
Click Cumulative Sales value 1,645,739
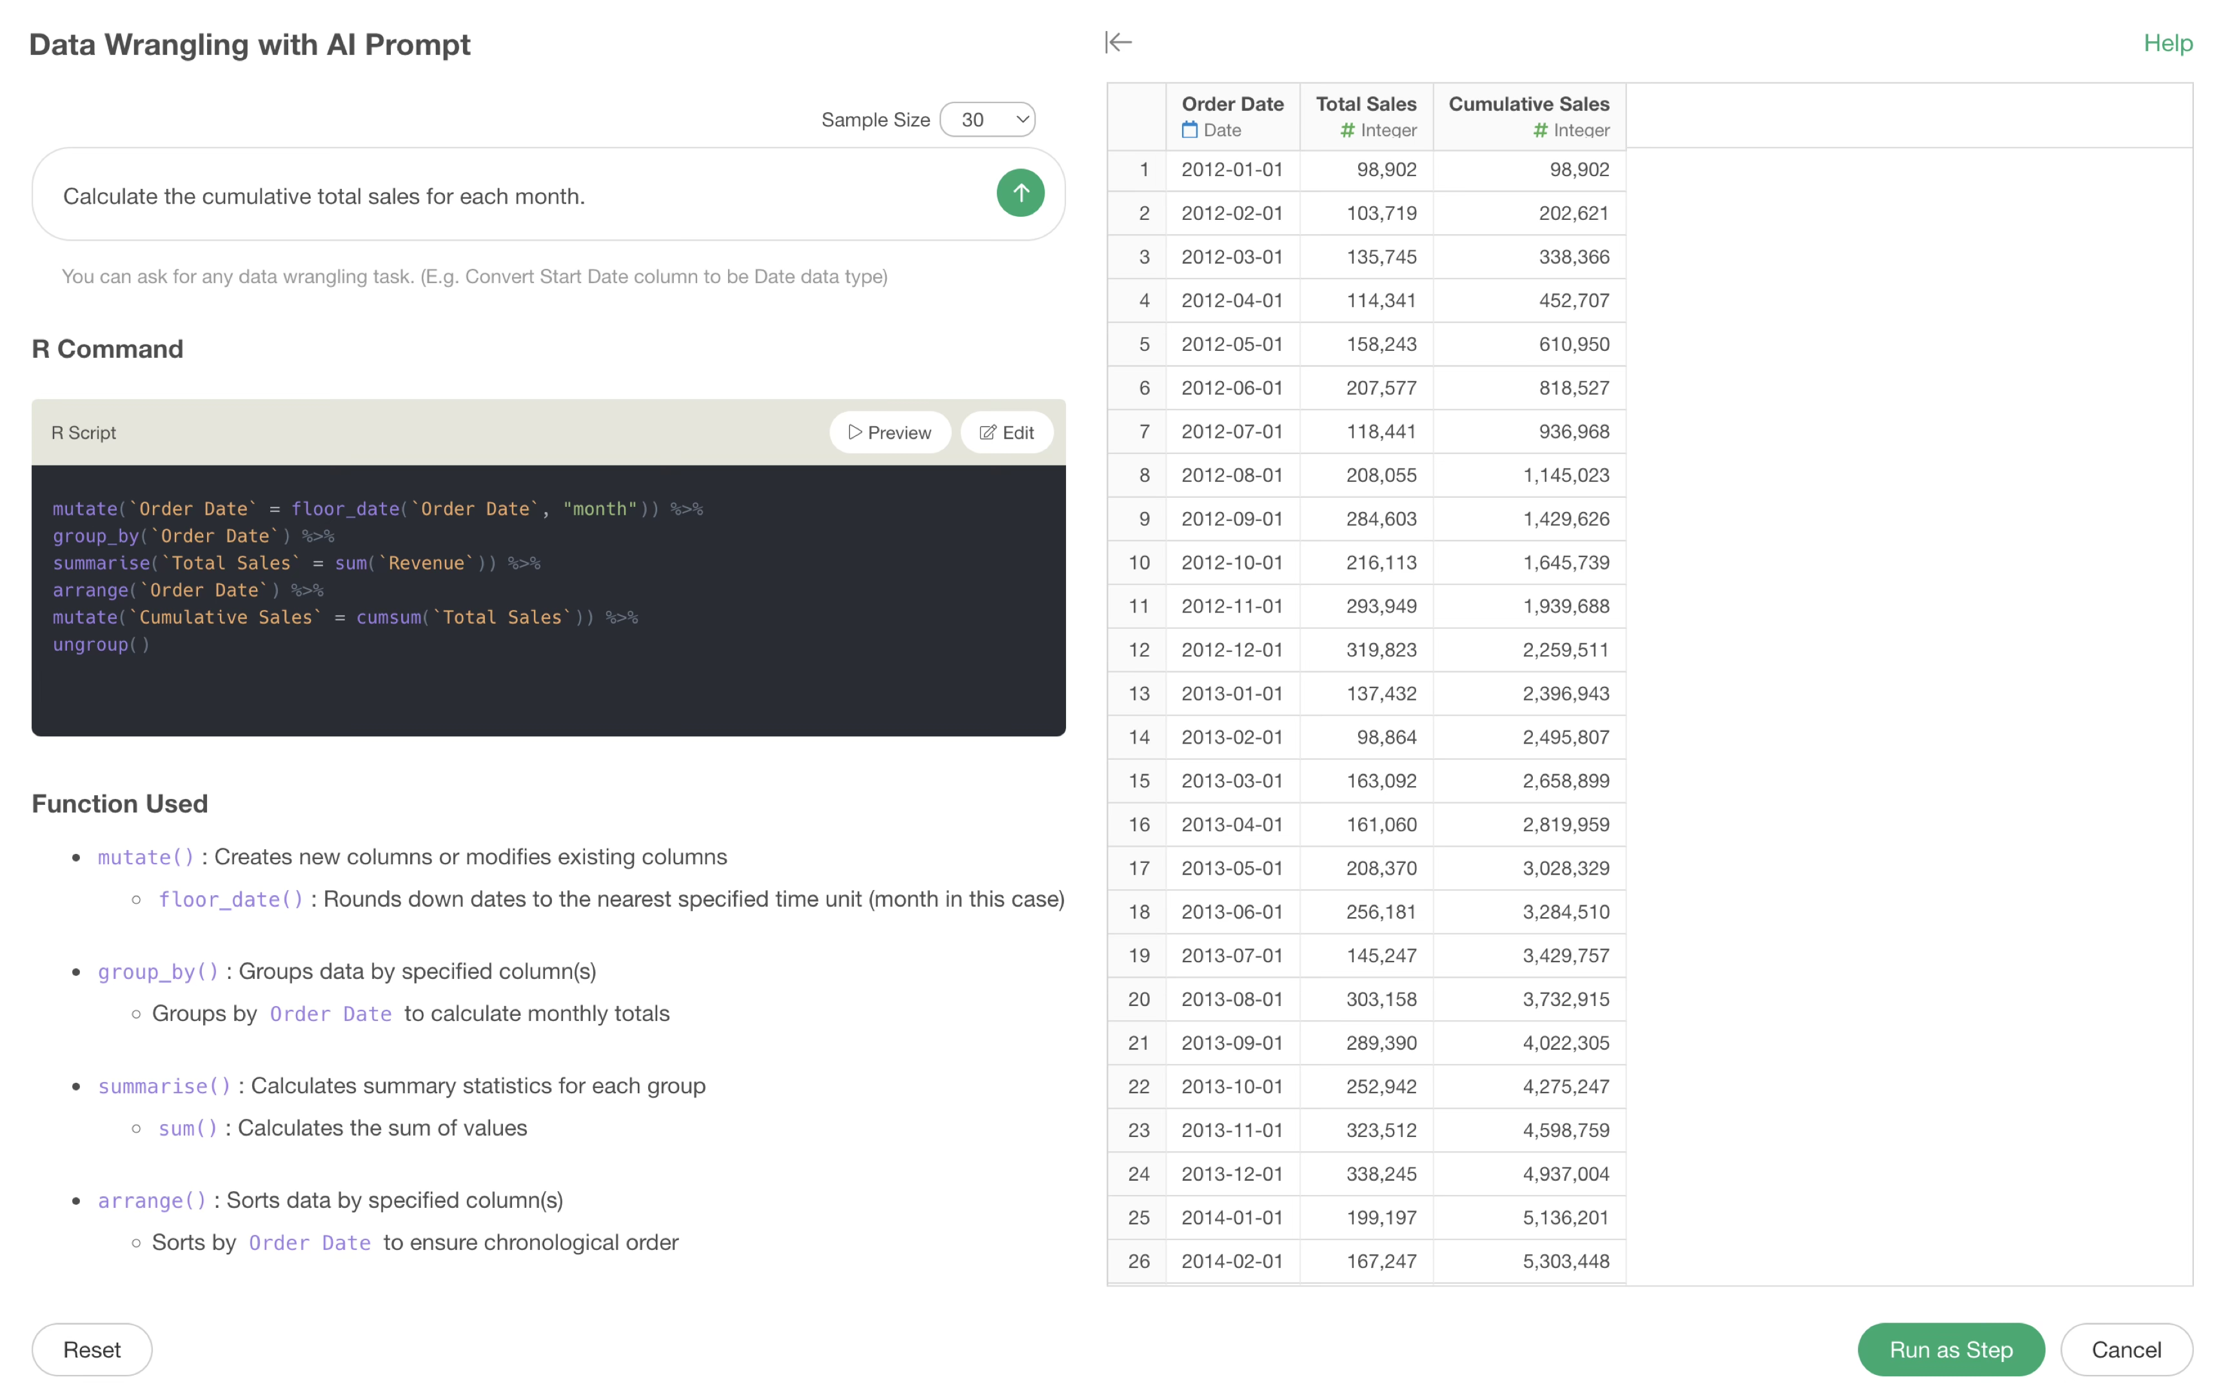[1528, 562]
